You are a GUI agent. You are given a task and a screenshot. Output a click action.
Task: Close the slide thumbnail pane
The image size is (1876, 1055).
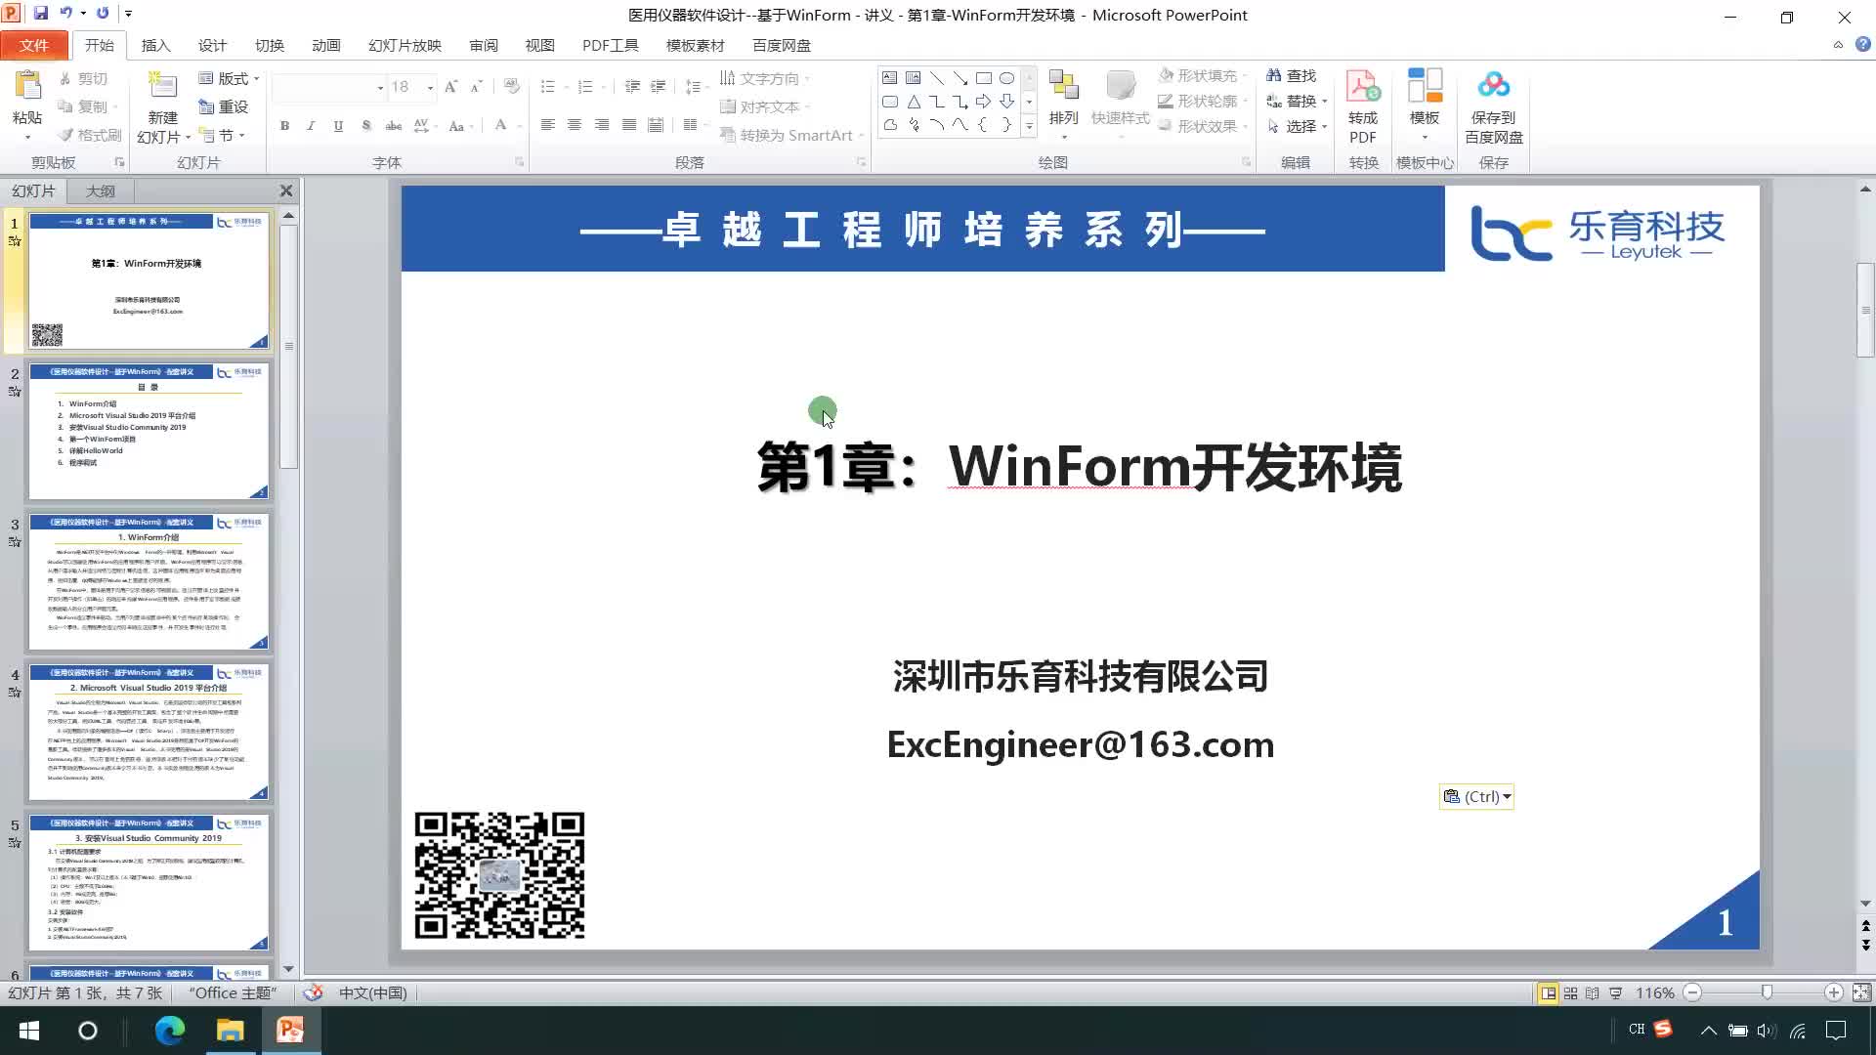[285, 190]
